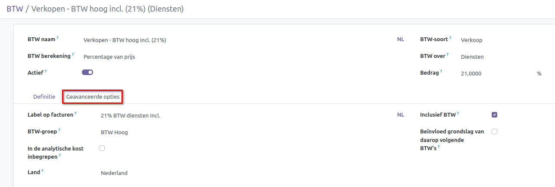Uncheck the Inclusief BTW checkbox
Image resolution: width=555 pixels, height=187 pixels.
494,115
